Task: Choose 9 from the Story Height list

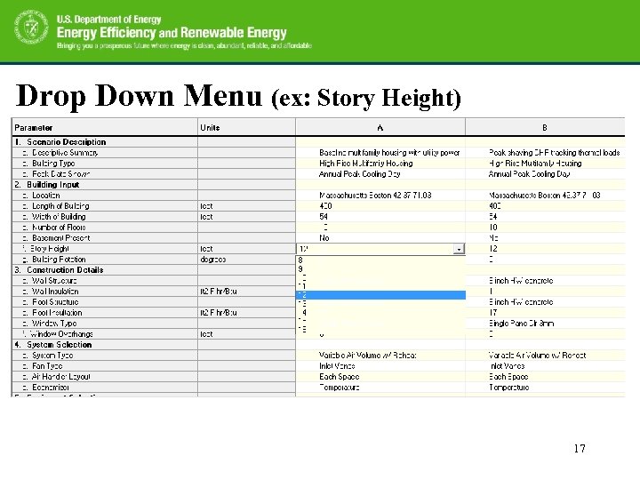Action: (x=380, y=269)
